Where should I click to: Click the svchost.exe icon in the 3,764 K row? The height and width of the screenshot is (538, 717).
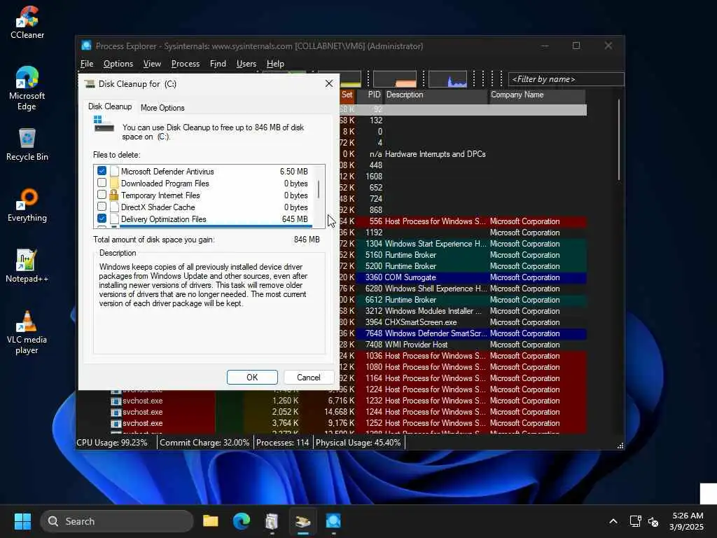[x=116, y=423]
